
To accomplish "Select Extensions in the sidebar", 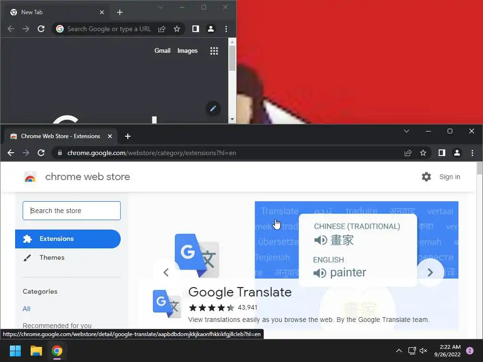I will click(x=68, y=239).
